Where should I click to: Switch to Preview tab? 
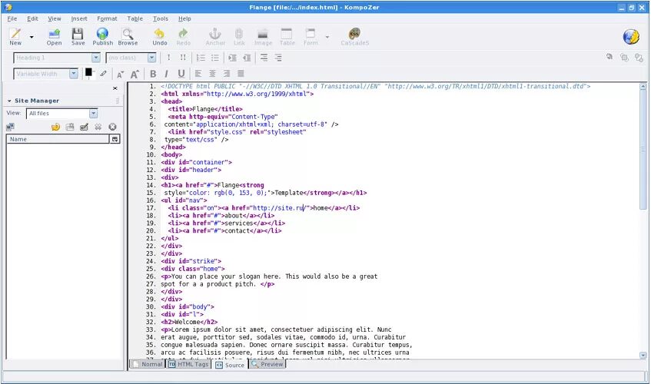[x=267, y=364]
